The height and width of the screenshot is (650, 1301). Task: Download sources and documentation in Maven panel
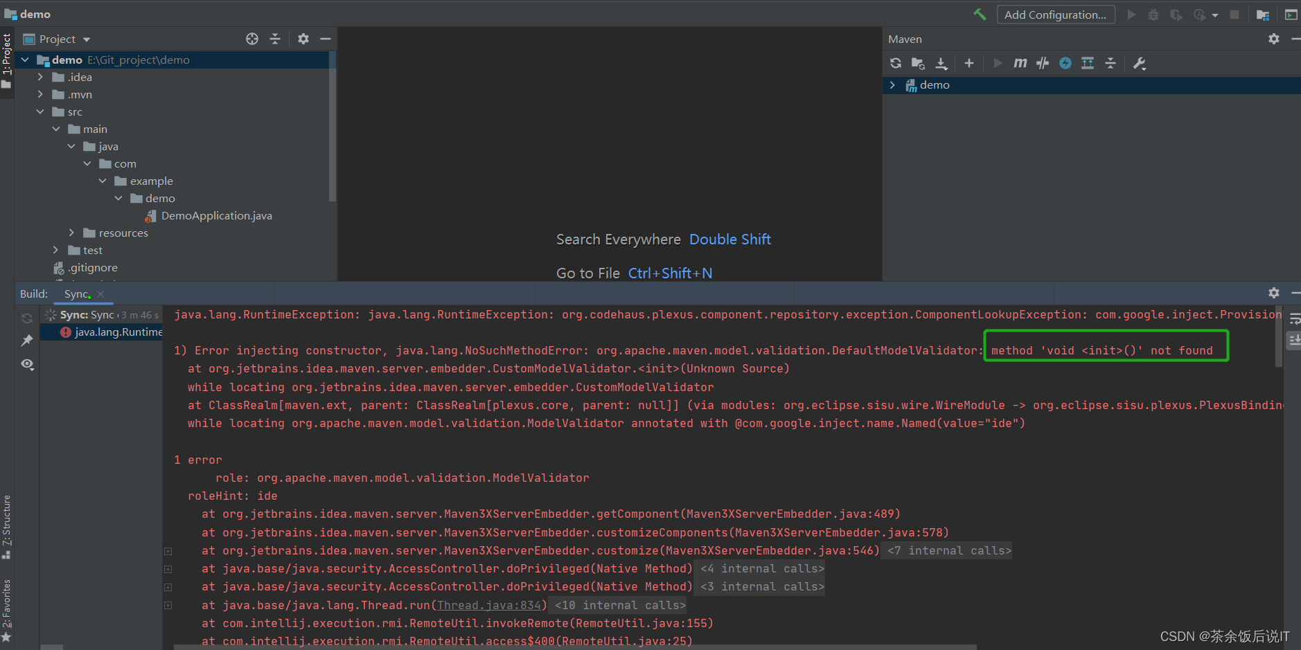(941, 63)
